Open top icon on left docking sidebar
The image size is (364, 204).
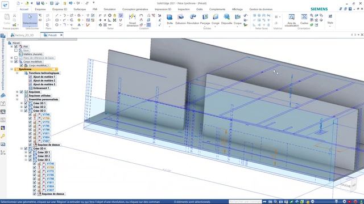[3, 36]
